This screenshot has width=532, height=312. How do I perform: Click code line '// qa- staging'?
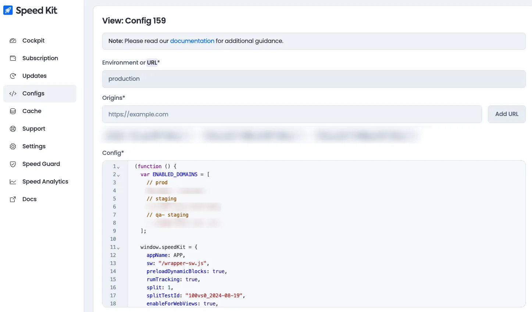[x=168, y=215]
